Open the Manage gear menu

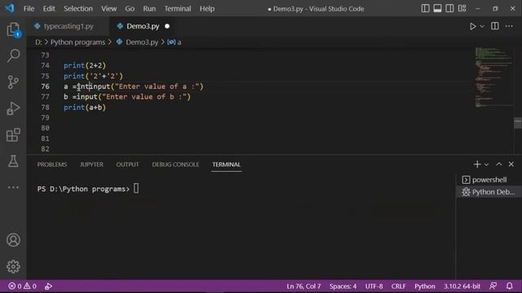pyautogui.click(x=13, y=266)
